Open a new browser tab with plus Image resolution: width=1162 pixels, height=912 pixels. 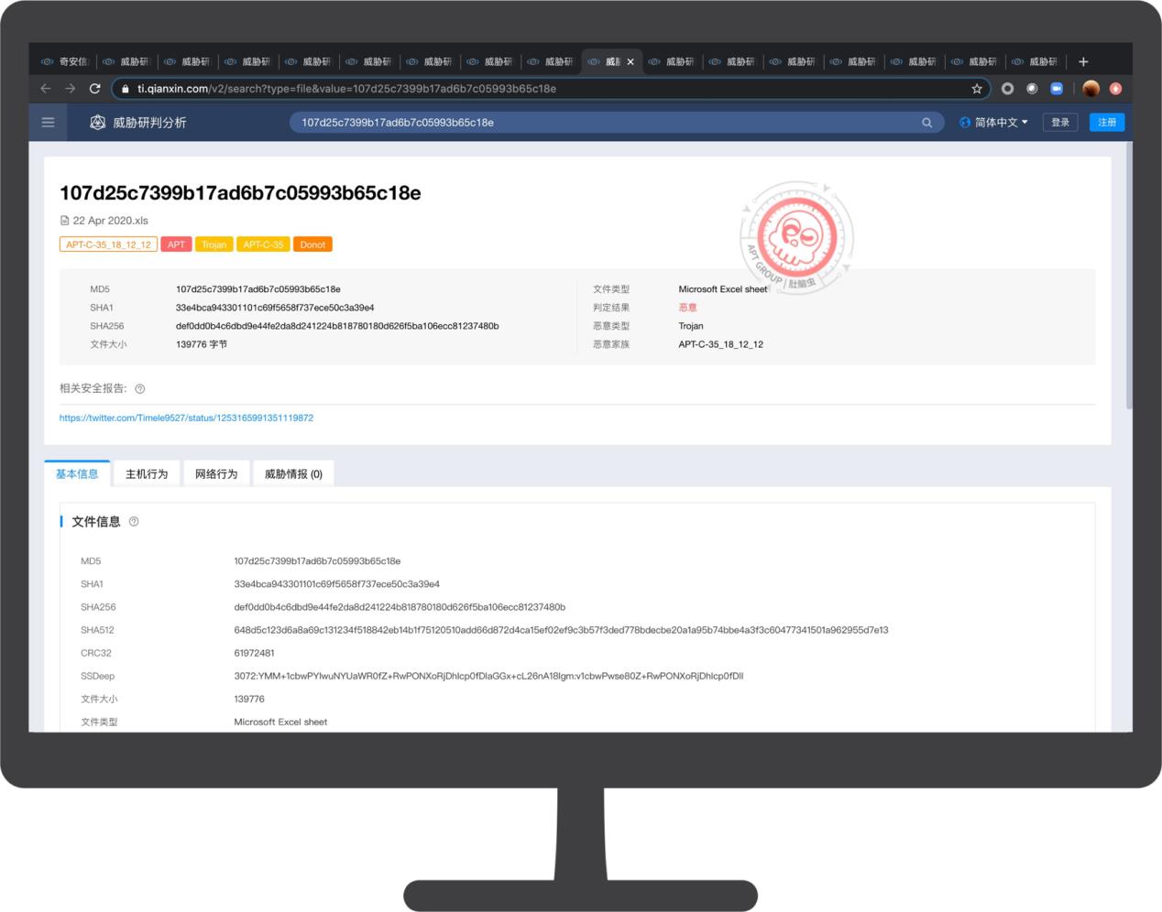click(x=1083, y=61)
